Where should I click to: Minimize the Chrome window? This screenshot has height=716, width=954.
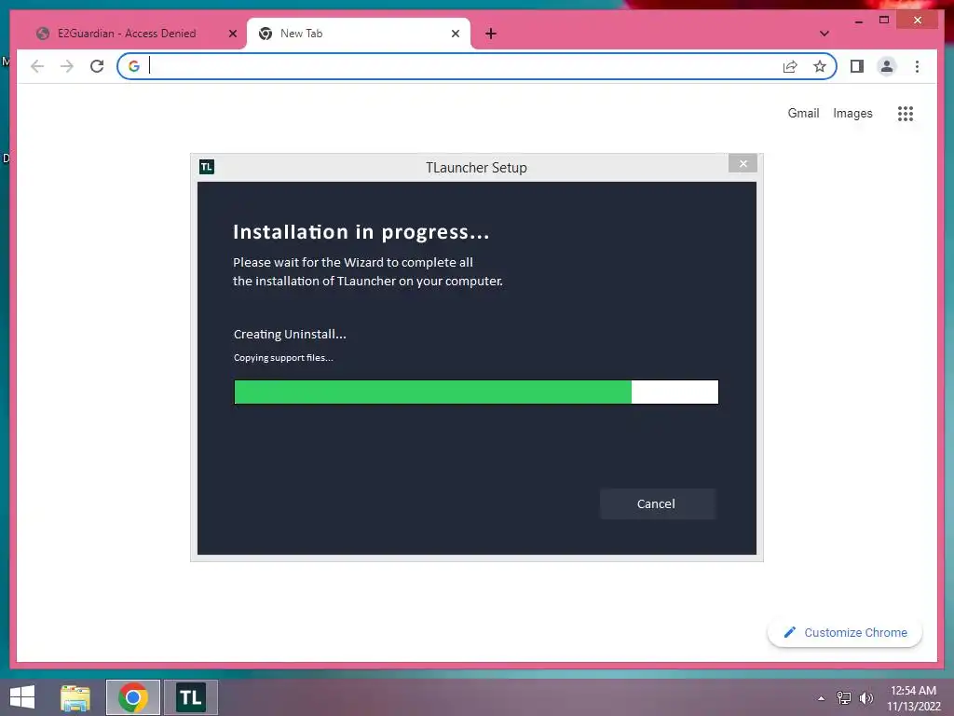(x=858, y=21)
